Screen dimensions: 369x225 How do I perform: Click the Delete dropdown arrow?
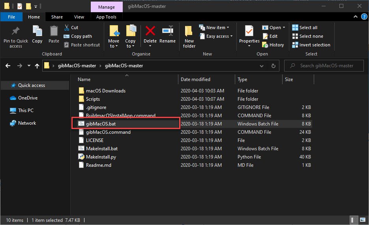click(150, 46)
